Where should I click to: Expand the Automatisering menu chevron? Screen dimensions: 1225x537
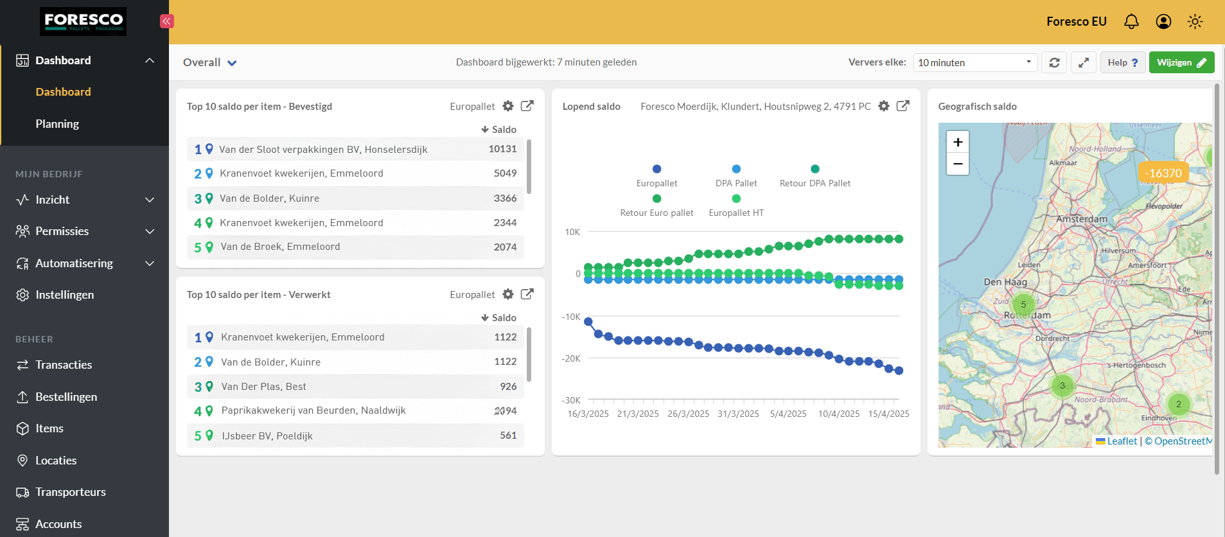[150, 263]
